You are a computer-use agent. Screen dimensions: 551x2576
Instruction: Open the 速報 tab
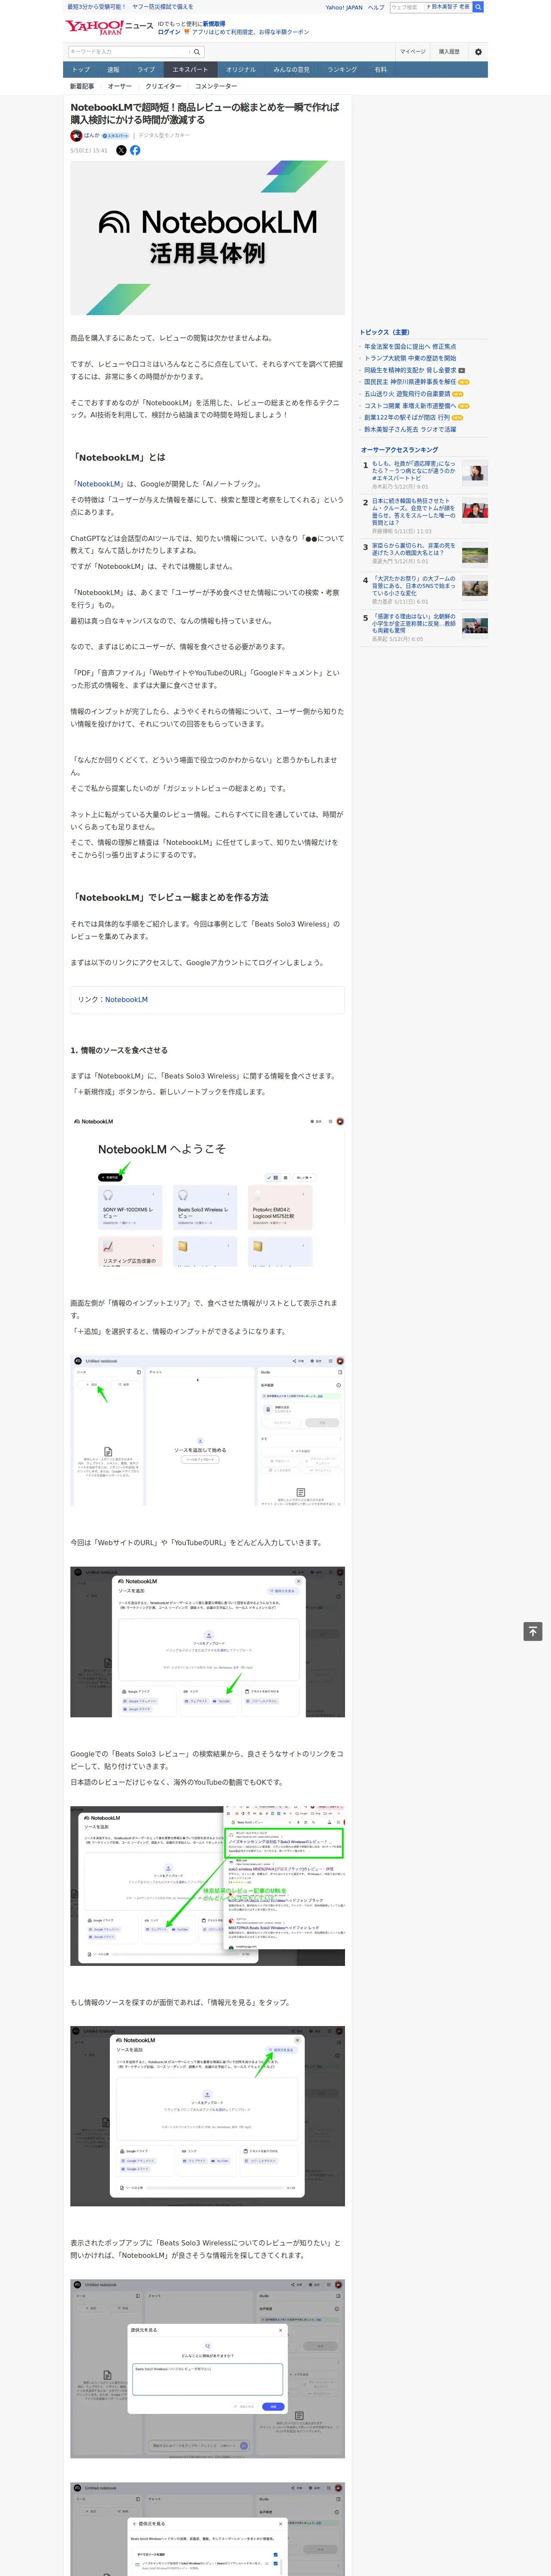point(113,69)
